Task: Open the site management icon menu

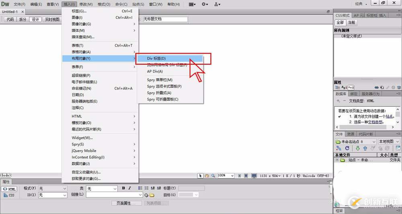Action: tap(217, 4)
